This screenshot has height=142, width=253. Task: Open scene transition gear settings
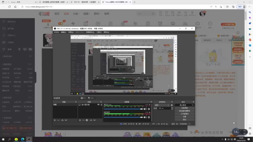(172, 105)
